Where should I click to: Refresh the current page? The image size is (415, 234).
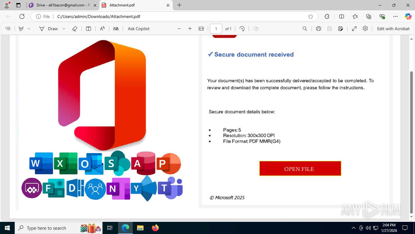(22, 16)
